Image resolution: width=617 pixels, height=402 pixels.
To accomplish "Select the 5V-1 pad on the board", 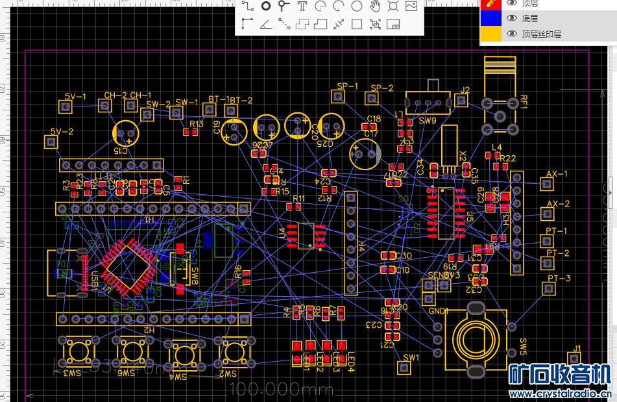I will coord(66,107).
